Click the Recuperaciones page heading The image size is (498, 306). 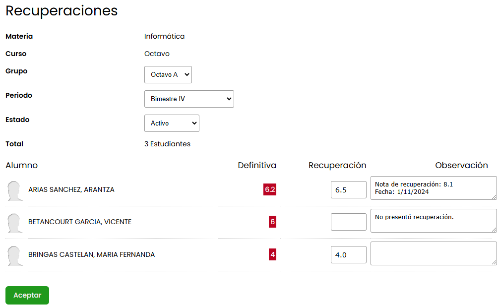(x=62, y=11)
